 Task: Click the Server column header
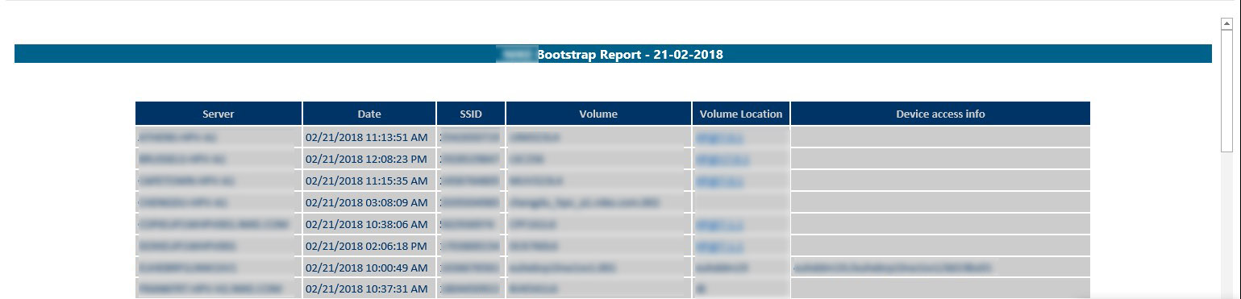219,114
